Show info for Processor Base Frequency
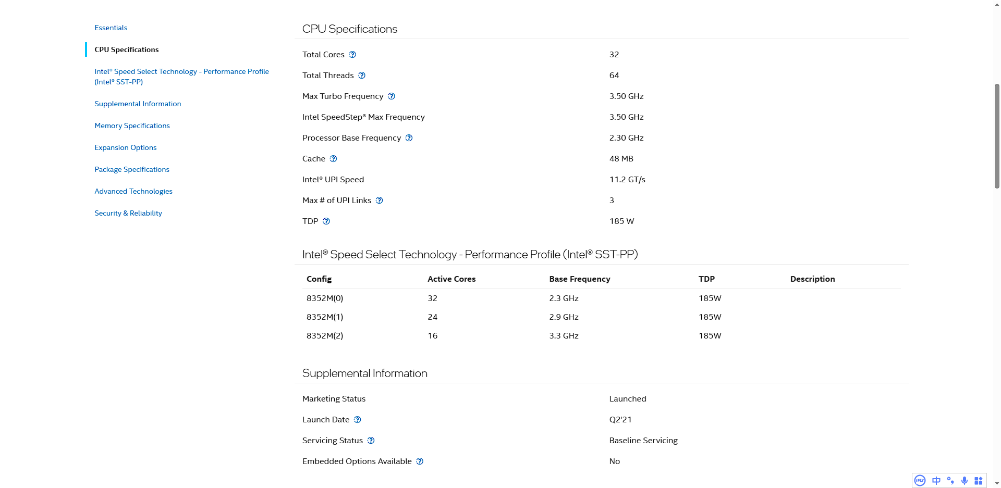1001x488 pixels. [409, 138]
